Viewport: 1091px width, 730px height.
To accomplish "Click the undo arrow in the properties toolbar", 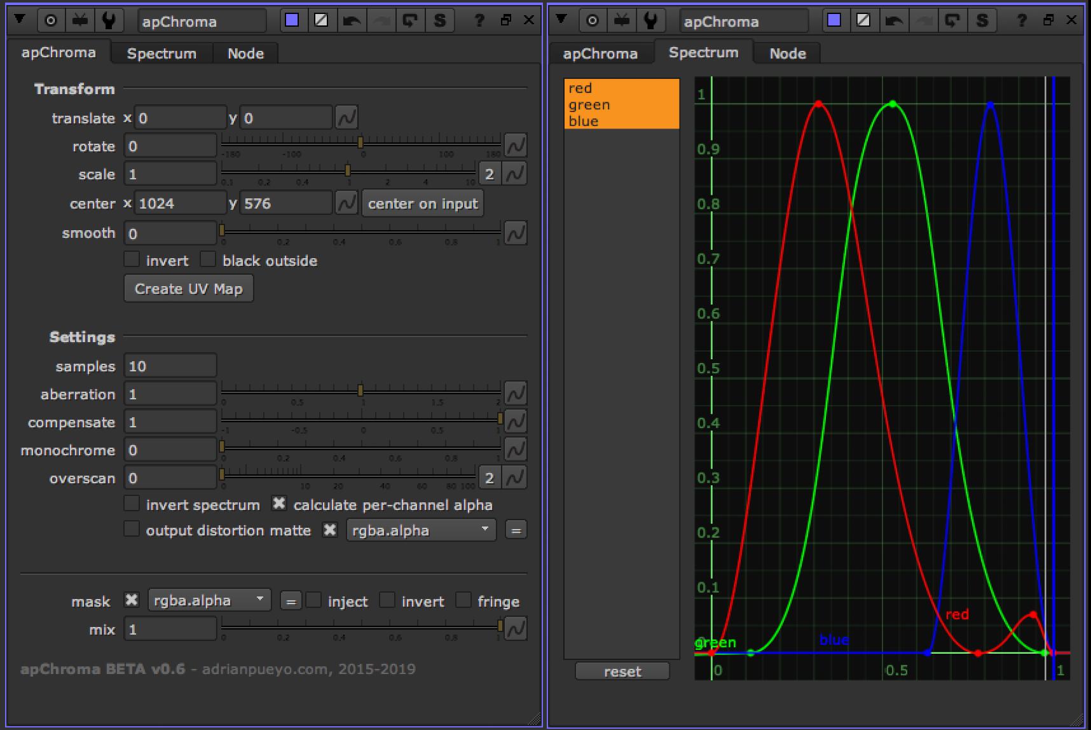I will click(352, 20).
